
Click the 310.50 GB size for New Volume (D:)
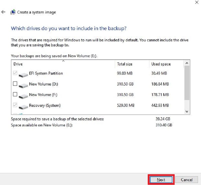pos(125,84)
